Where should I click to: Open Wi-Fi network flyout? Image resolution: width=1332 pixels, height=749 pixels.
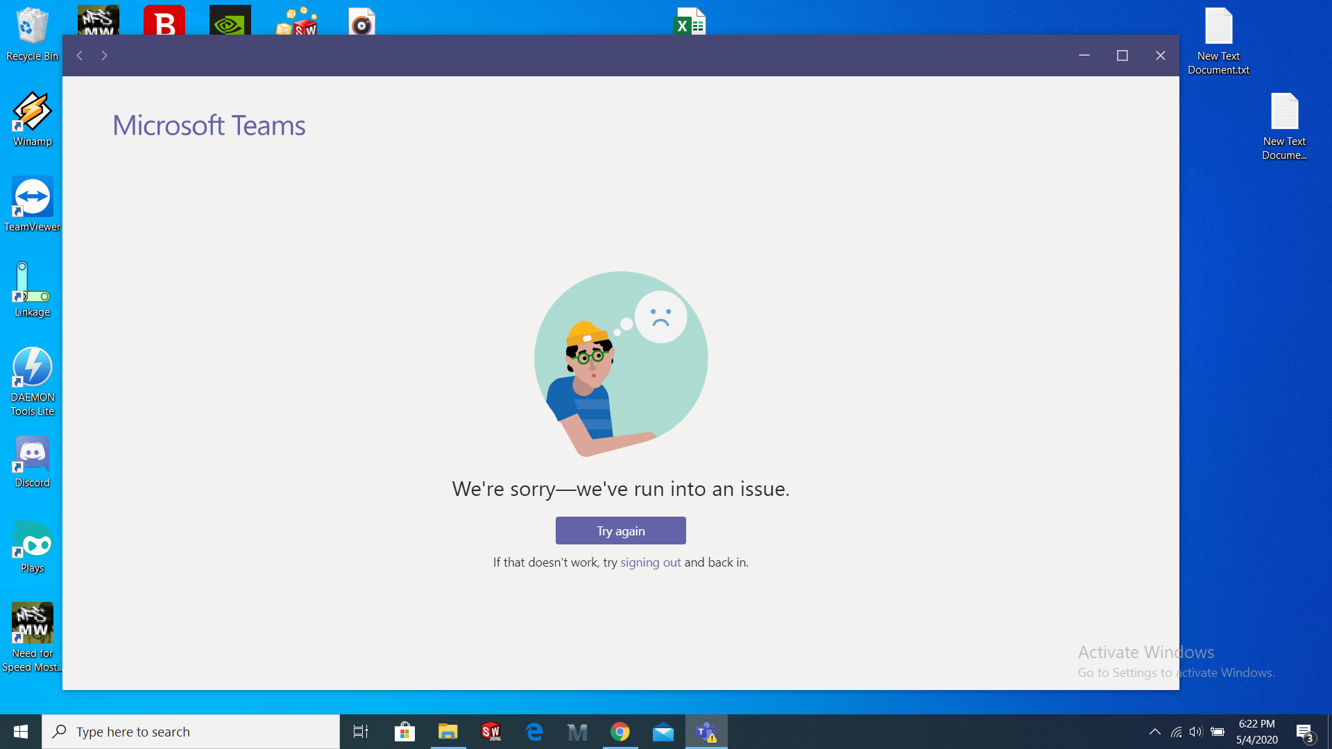(x=1176, y=732)
